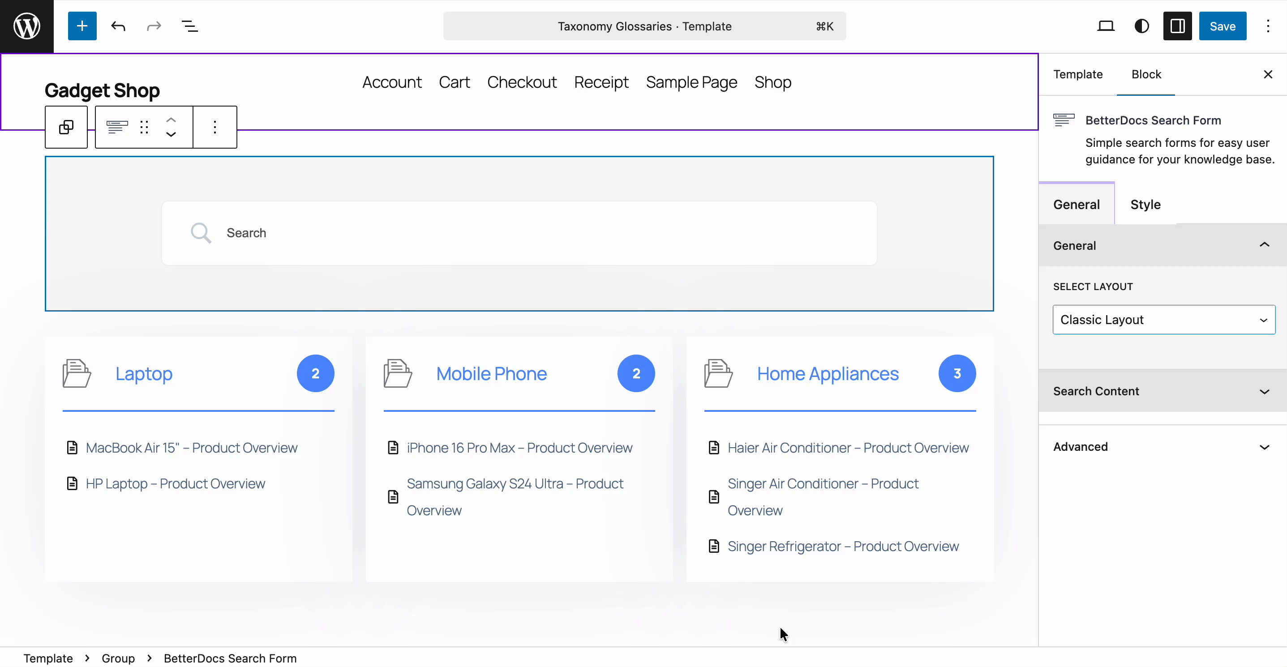Switch to the Style tab
Screen dimensions: 1287x667
1146,204
